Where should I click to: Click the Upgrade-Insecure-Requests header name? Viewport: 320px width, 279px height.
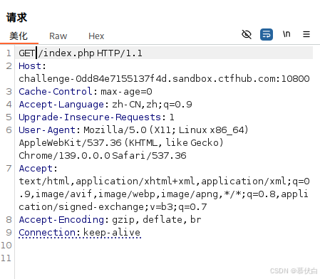pyautogui.click(x=90, y=117)
